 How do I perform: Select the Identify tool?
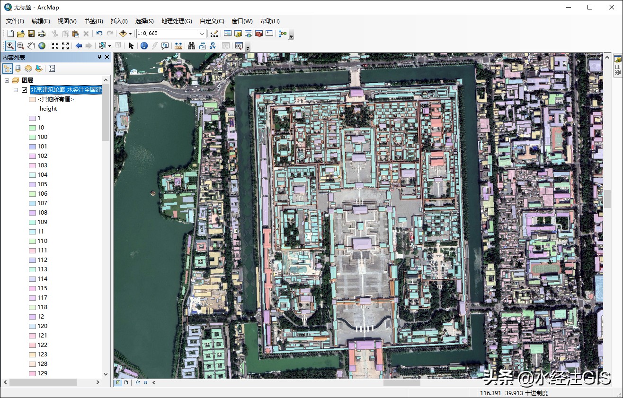143,45
